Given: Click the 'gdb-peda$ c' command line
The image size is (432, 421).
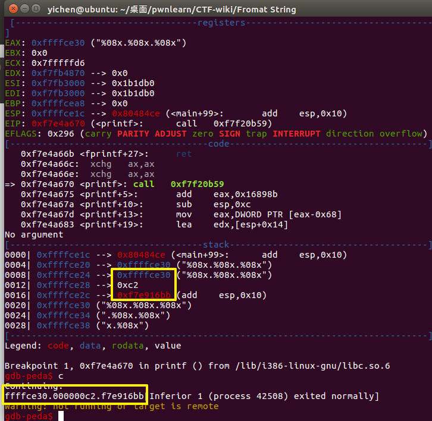Looking at the screenshot, I should point(34,376).
